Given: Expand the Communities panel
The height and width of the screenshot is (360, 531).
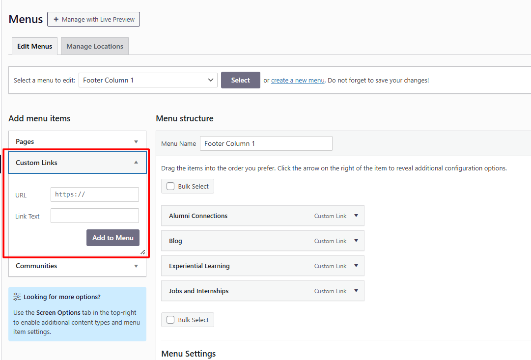Looking at the screenshot, I should pos(136,266).
